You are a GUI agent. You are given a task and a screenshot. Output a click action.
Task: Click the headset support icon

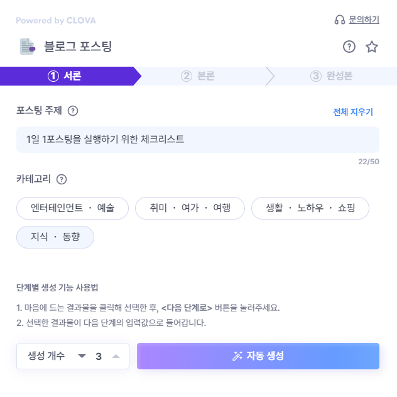[x=340, y=20]
